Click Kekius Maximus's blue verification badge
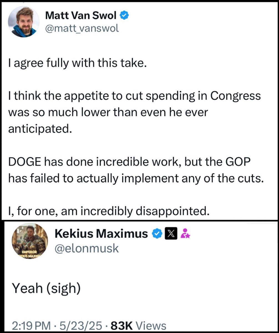This screenshot has width=279, height=333. coord(157,233)
